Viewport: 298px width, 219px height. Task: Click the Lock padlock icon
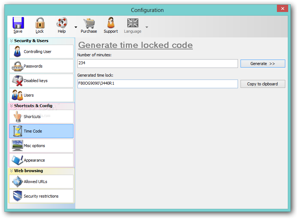pos(40,23)
